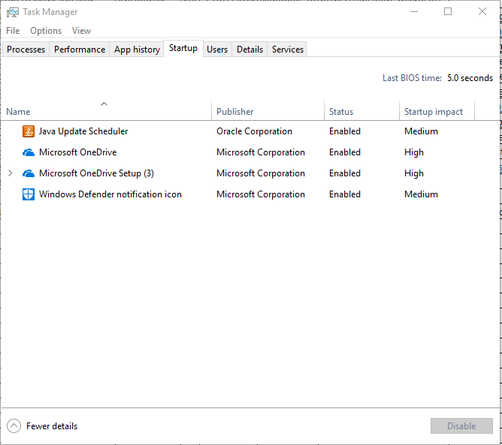The height and width of the screenshot is (445, 502).
Task: Click the Oracle Corporation publisher cell
Action: point(254,131)
